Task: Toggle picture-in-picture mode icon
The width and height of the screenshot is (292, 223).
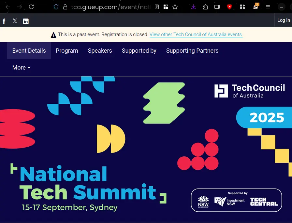Action: click(216, 7)
